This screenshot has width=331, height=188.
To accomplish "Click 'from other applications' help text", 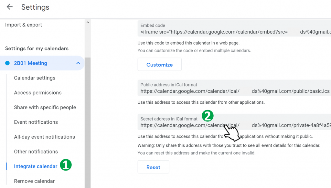I will (201, 102).
